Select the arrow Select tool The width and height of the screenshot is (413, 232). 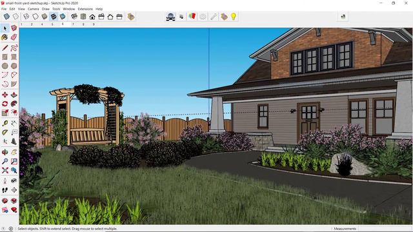coord(5,28)
